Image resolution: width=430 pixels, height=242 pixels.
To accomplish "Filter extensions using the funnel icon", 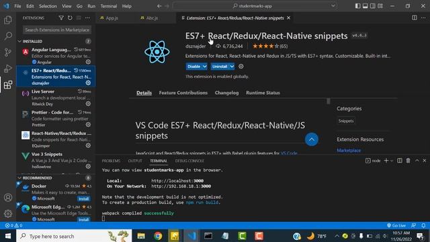I will 61,18.
